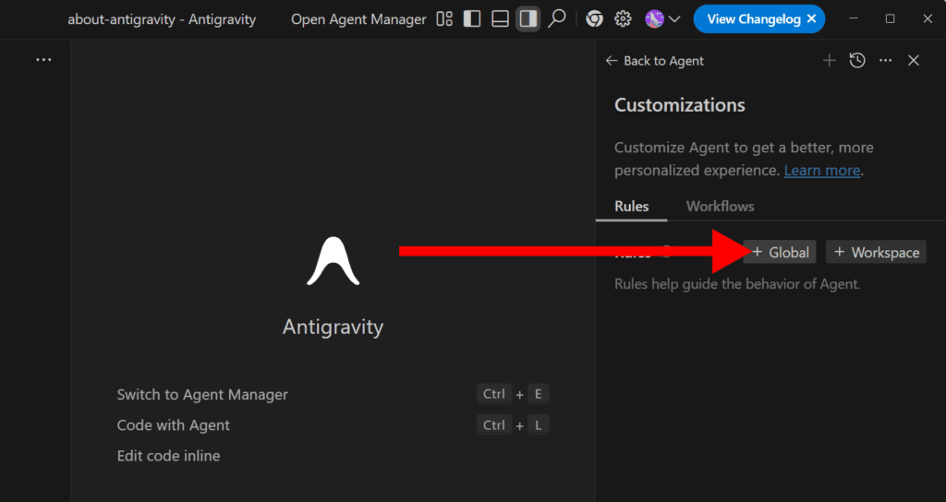Click the View Changelog button
Image resolution: width=946 pixels, height=502 pixels.
(x=753, y=19)
